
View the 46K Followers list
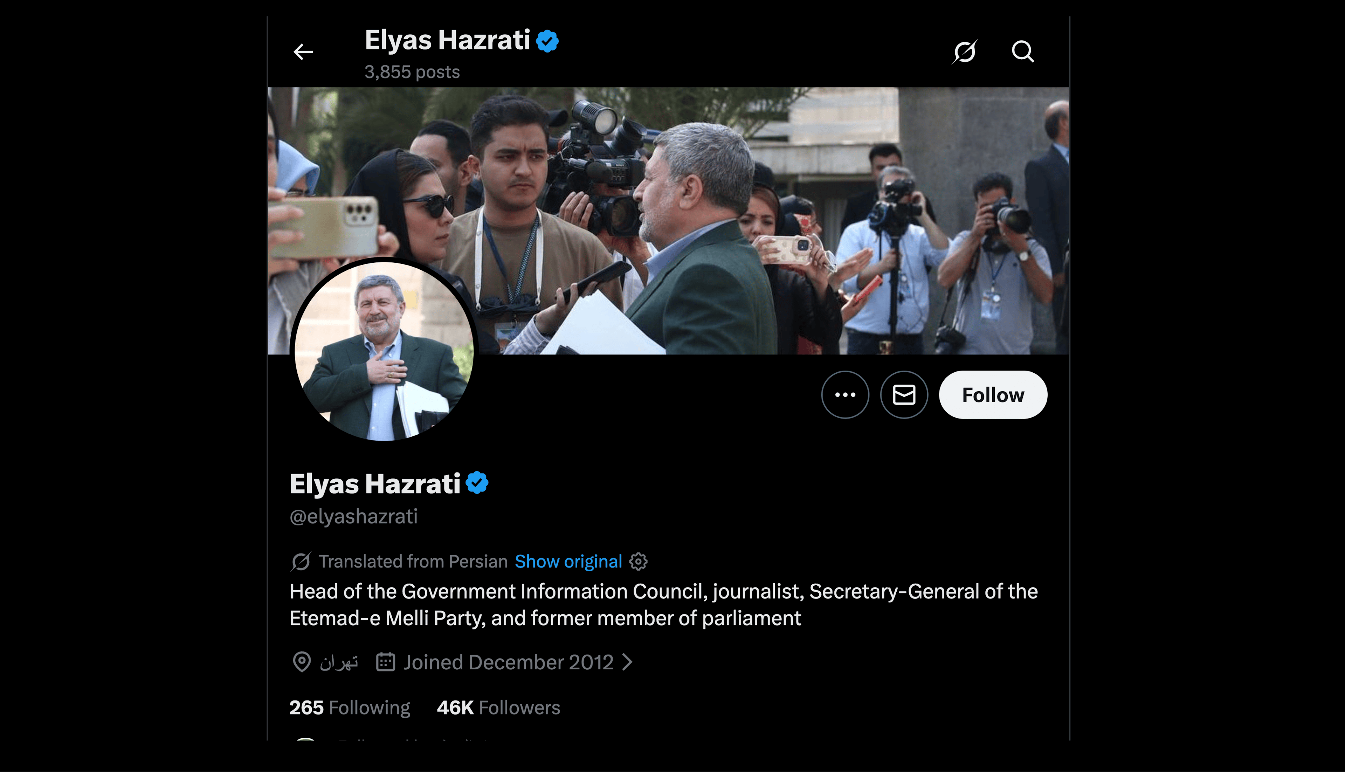tap(498, 708)
